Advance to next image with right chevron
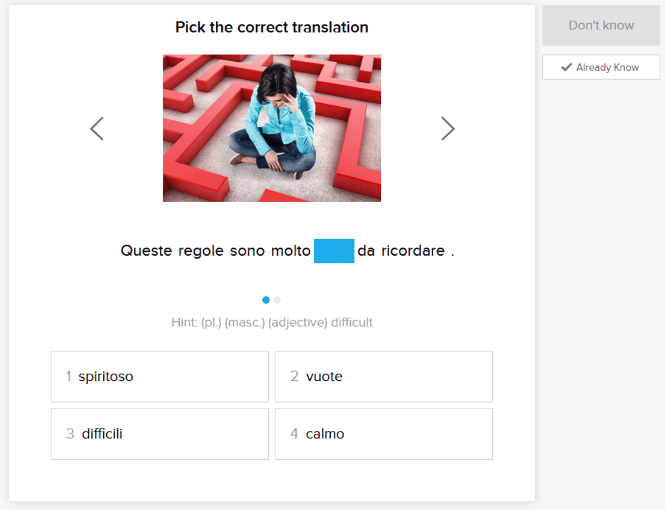Image resolution: width=665 pixels, height=510 pixels. [448, 129]
